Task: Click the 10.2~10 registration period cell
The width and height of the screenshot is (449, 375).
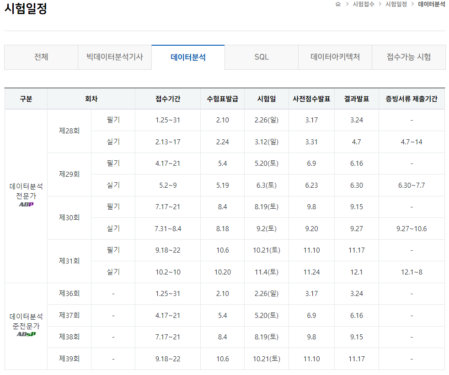Action: [168, 272]
